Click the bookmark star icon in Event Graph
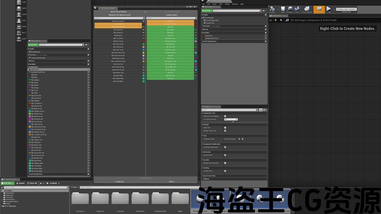Viewport: 381px width, 214px height. click(271, 20)
